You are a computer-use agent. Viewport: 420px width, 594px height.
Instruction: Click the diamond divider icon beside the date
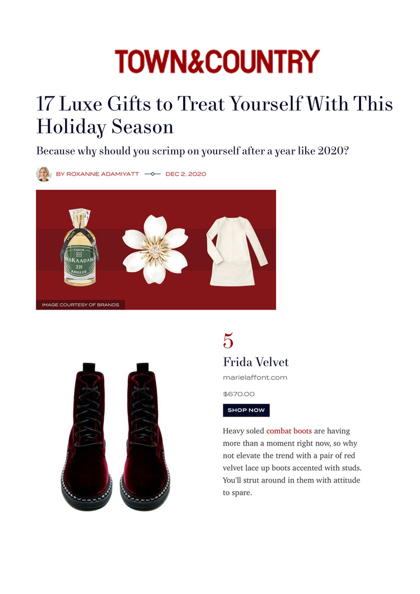[152, 174]
